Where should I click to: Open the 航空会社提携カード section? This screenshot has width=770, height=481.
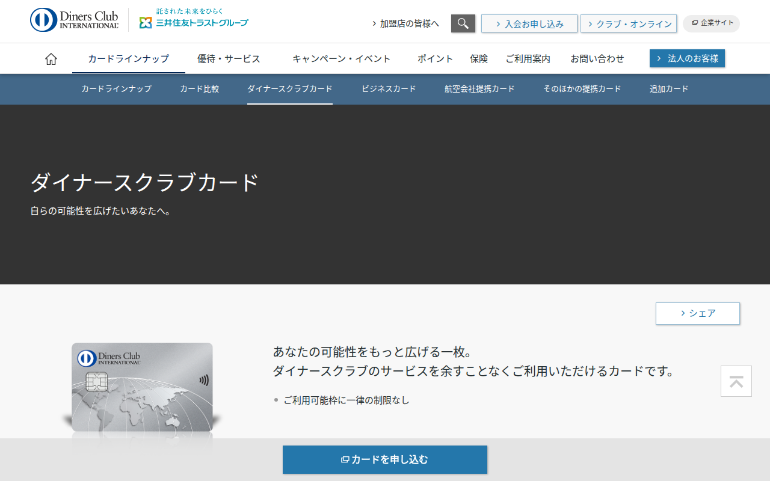point(479,88)
